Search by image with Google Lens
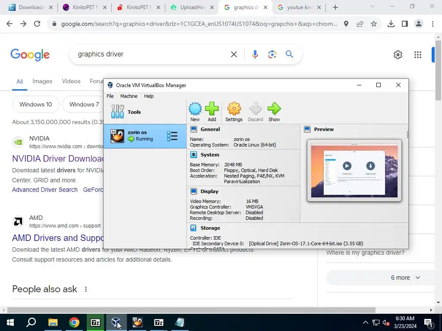 (x=272, y=54)
